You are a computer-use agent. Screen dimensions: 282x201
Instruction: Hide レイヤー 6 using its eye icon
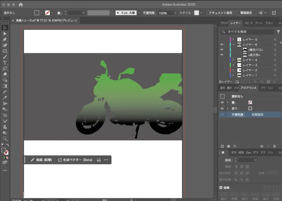click(222, 44)
